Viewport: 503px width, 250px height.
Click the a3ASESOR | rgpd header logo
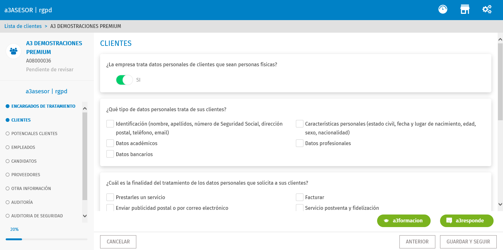28,10
